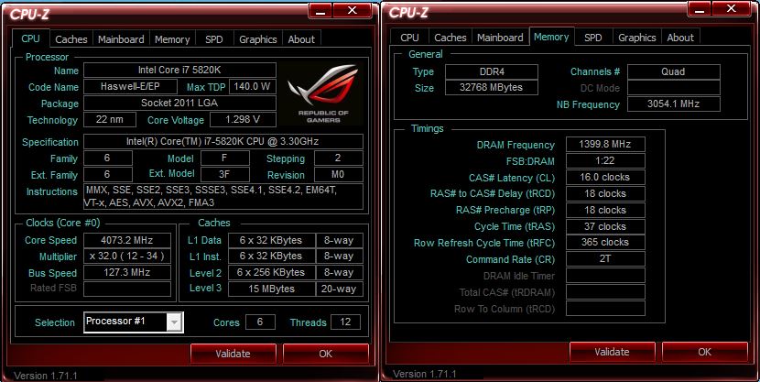Open About tab in right CPU-Z window
Image resolution: width=760 pixels, height=382 pixels.
[x=680, y=38]
